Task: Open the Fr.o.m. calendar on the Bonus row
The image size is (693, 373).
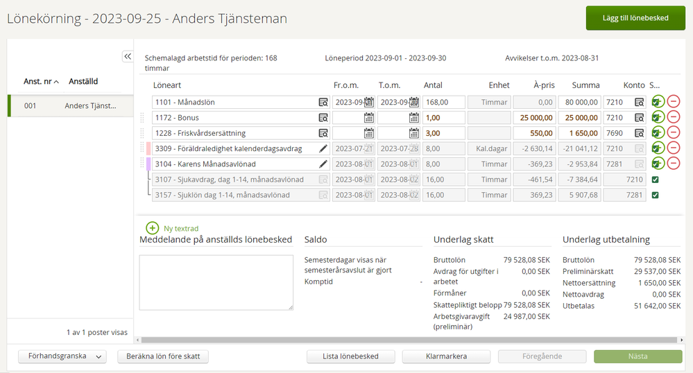Action: point(369,118)
